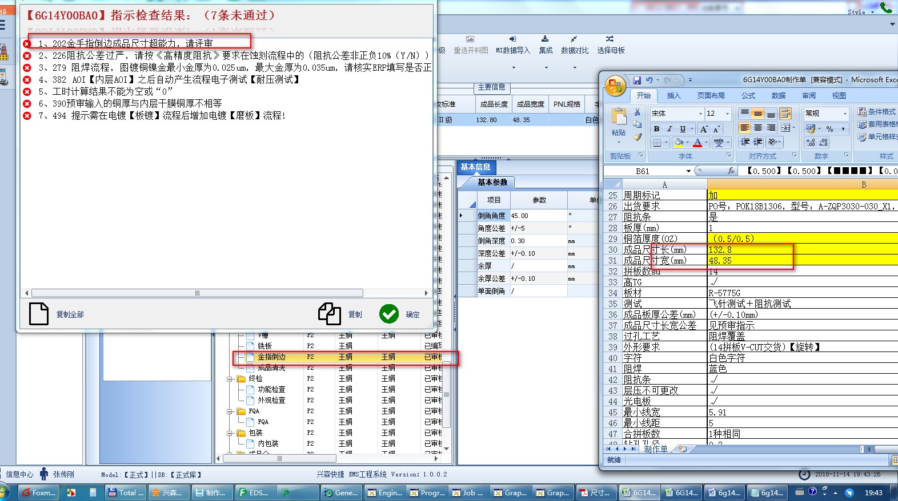
Task: Apply red font color to text
Action: tap(697, 143)
